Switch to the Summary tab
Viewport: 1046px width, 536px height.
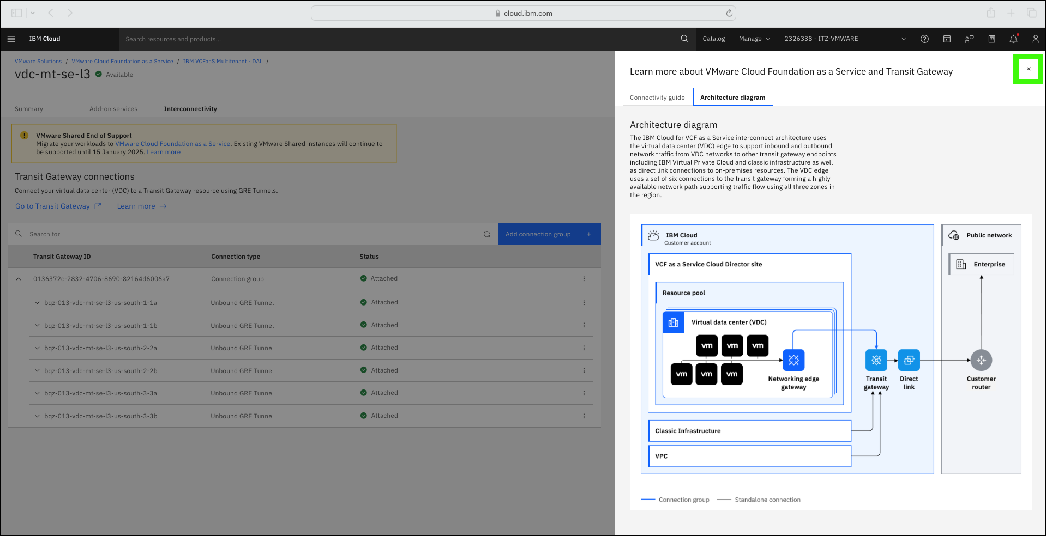pos(29,109)
